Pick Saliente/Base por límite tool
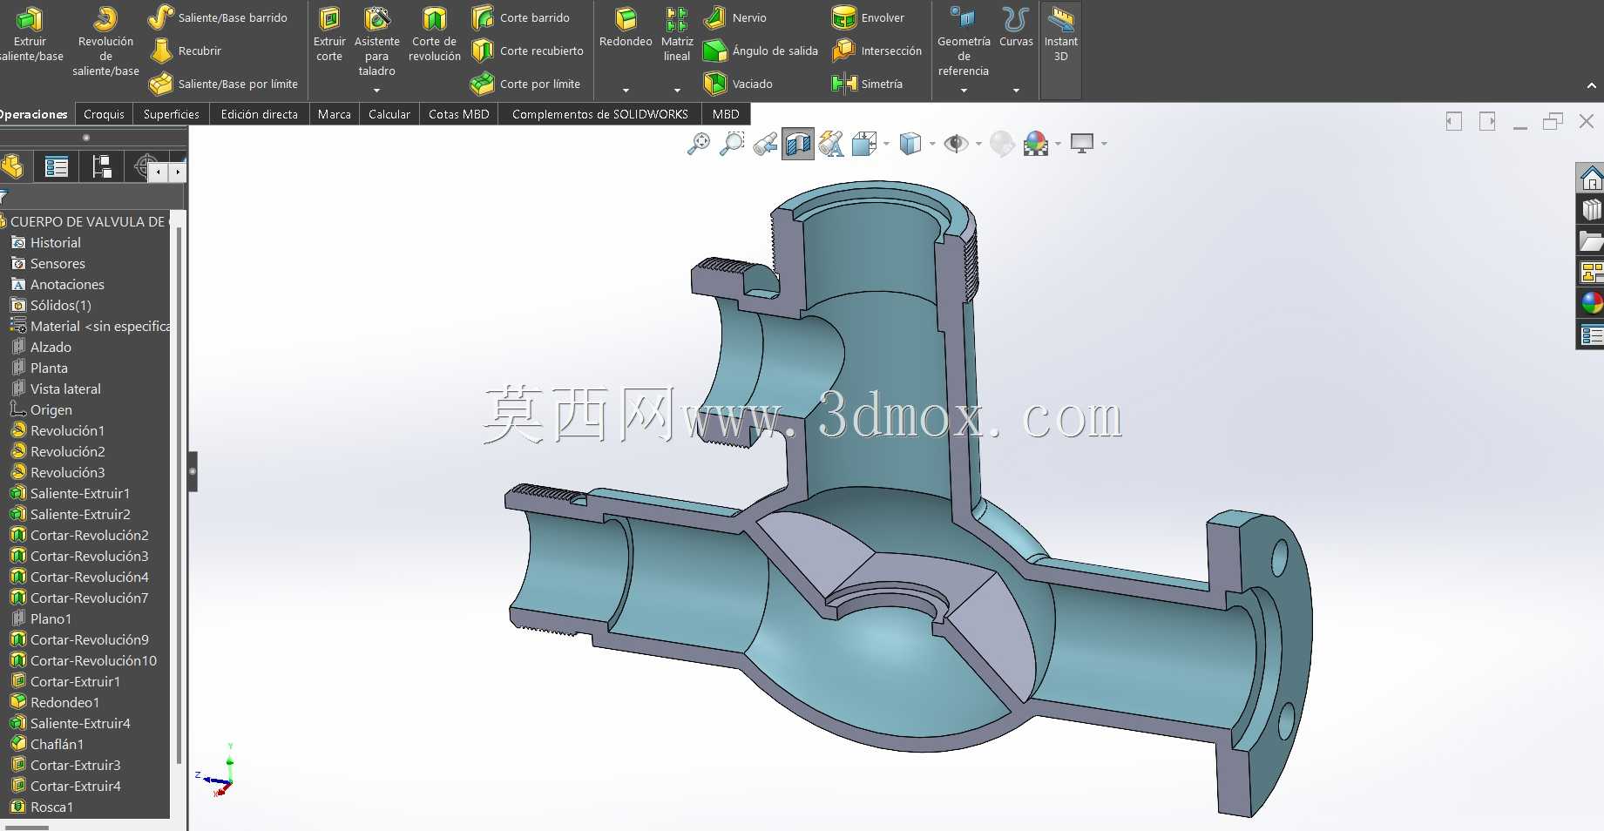The image size is (1604, 831). (x=223, y=84)
